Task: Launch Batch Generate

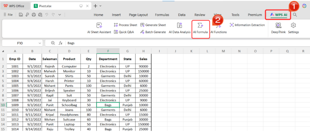Action: point(153,32)
